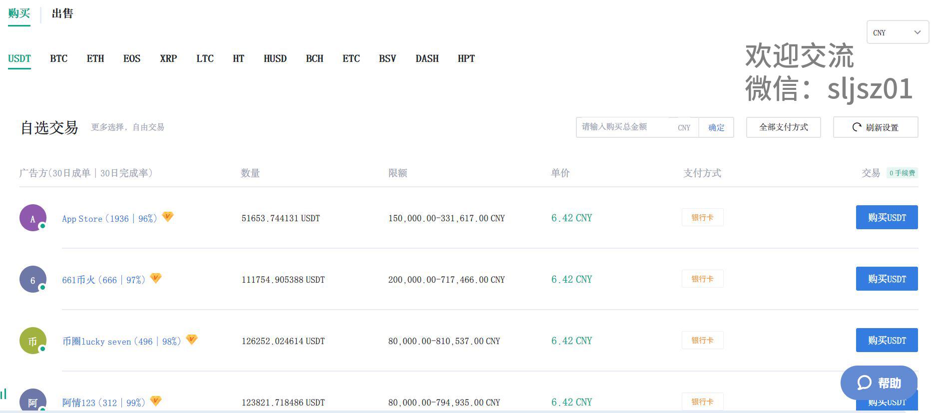Switch to the 购买 tab

click(19, 13)
